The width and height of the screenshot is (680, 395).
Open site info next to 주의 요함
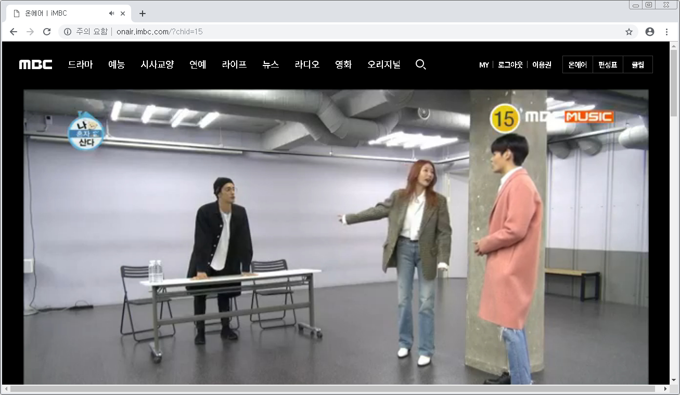[67, 32]
